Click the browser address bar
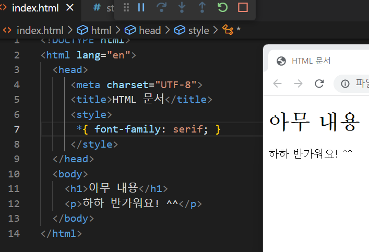The image size is (369, 252). click(351, 83)
